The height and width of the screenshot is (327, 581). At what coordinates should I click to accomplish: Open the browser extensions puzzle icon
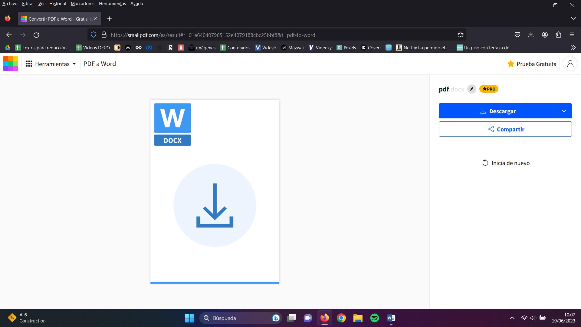(x=558, y=35)
